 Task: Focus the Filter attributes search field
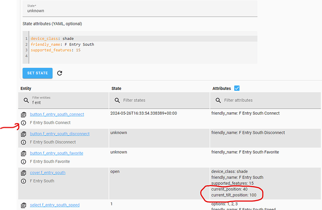pos(264,100)
